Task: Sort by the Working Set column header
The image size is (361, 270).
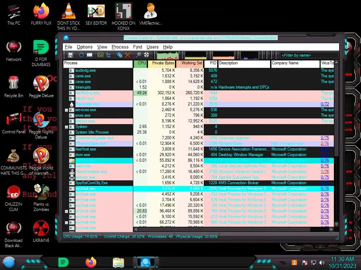Action: 189,64
